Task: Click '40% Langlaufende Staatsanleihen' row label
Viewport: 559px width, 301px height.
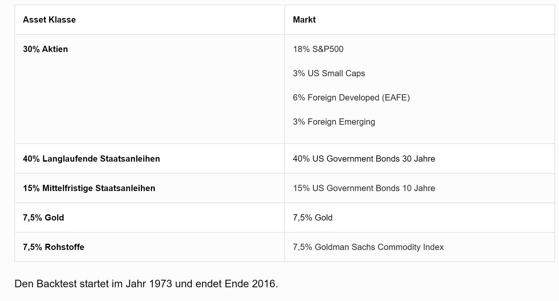Action: (91, 159)
